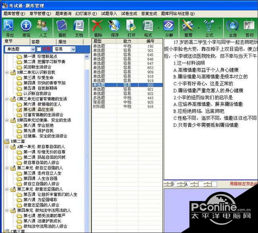
Task: Collapse the 第二单元 做自立自强的人 node
Action: point(7,168)
